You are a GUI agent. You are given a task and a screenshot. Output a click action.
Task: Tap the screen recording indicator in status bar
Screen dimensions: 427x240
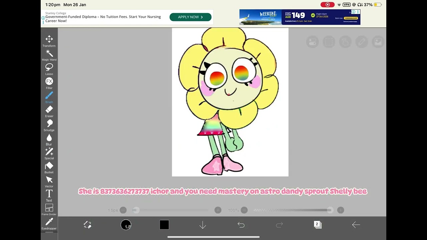pyautogui.click(x=328, y=5)
